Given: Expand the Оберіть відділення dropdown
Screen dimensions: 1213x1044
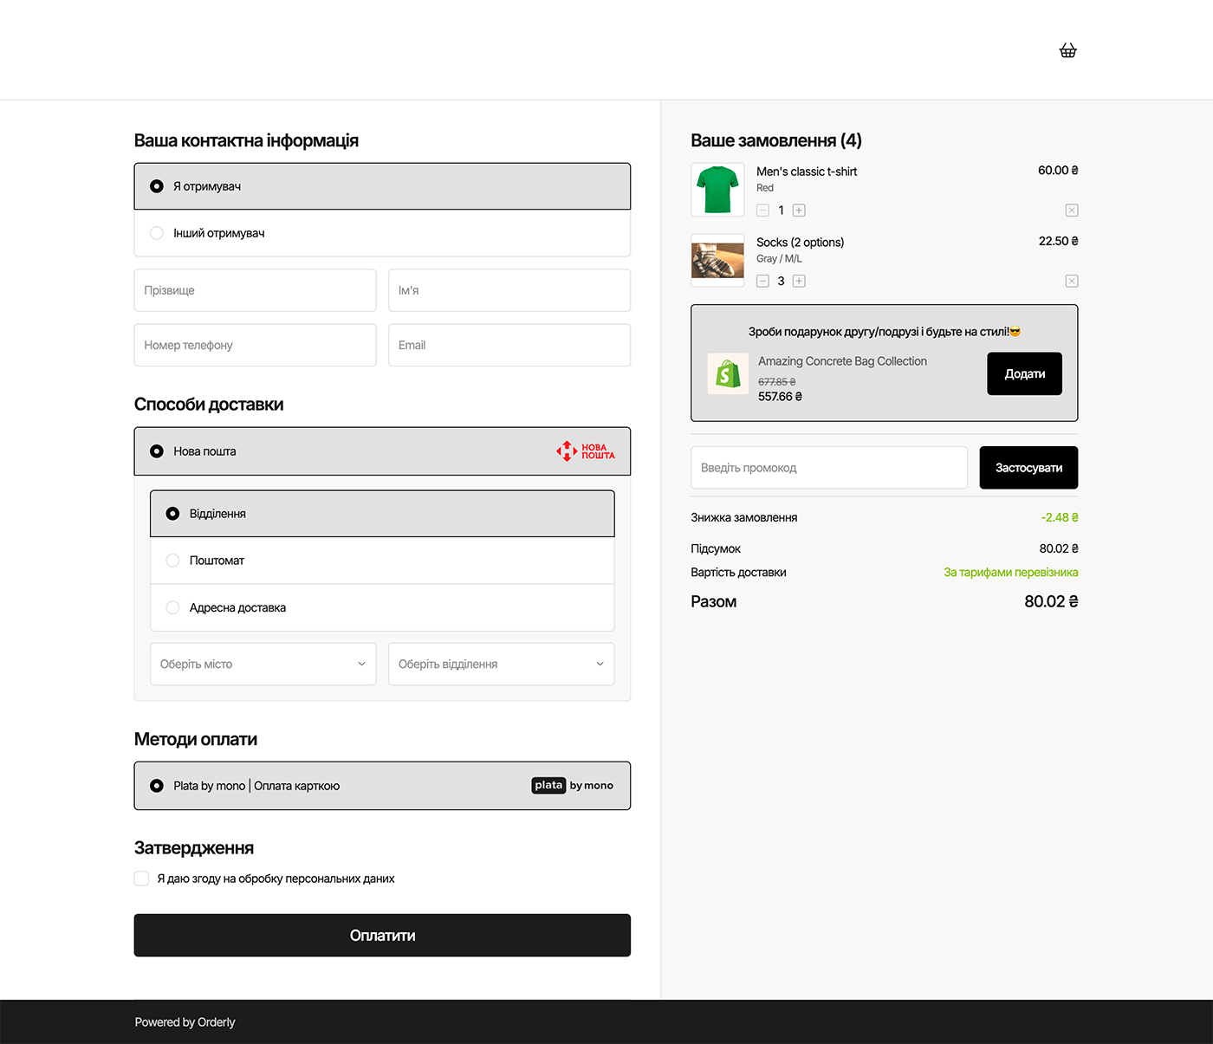Looking at the screenshot, I should click(x=501, y=664).
